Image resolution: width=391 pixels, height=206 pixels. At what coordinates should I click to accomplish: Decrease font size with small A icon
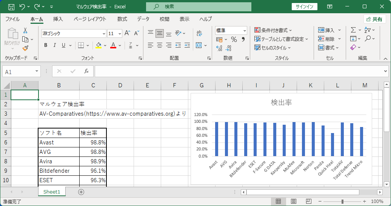[136, 33]
